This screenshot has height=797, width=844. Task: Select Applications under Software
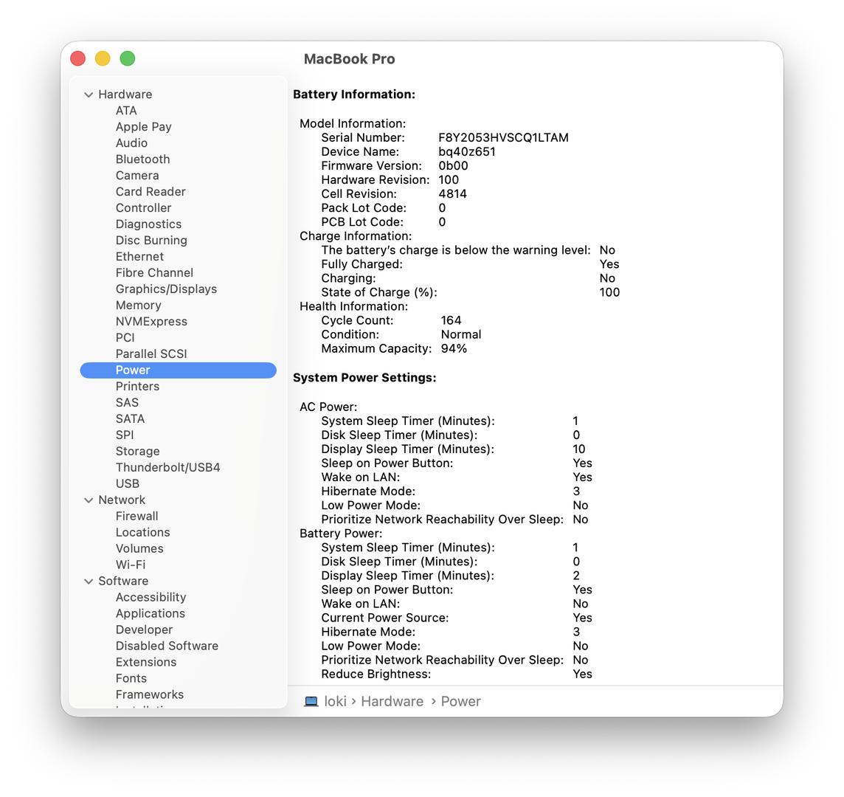pyautogui.click(x=150, y=614)
